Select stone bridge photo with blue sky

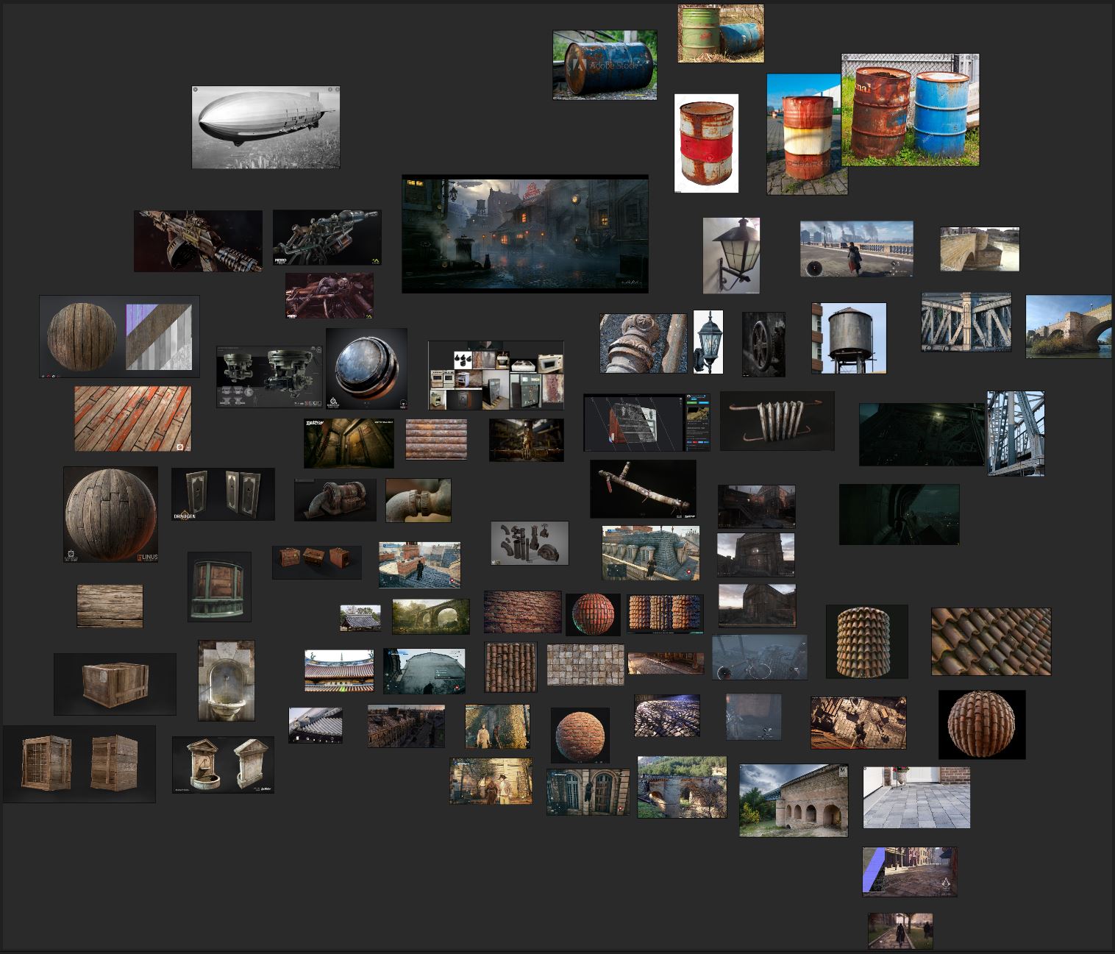click(x=1069, y=327)
